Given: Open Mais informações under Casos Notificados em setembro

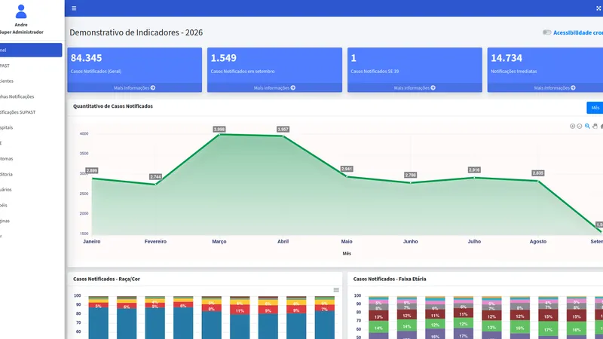Looking at the screenshot, I should [x=274, y=87].
